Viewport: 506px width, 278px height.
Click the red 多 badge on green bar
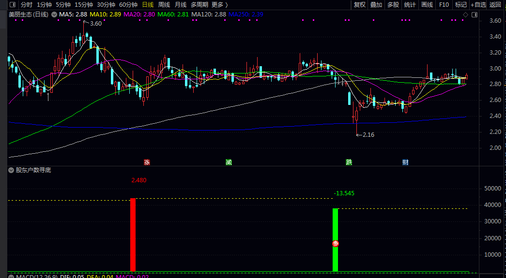(x=335, y=244)
